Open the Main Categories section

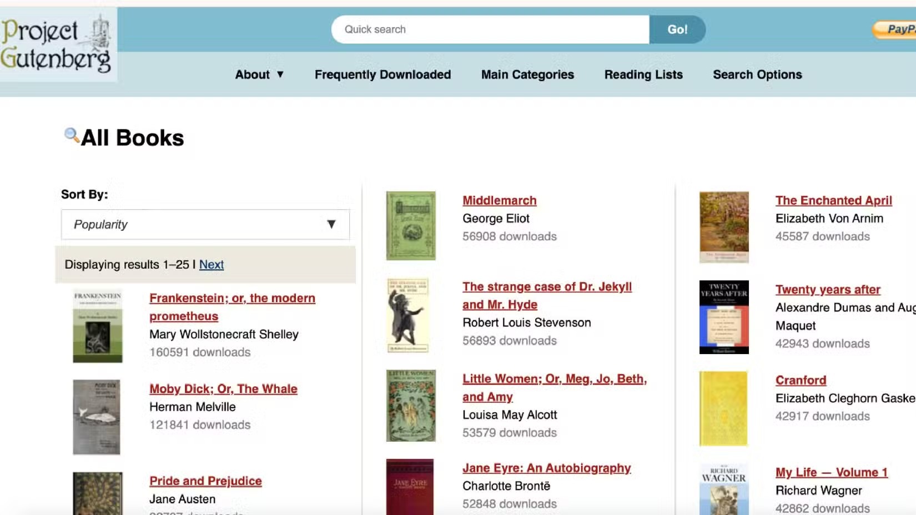(527, 74)
